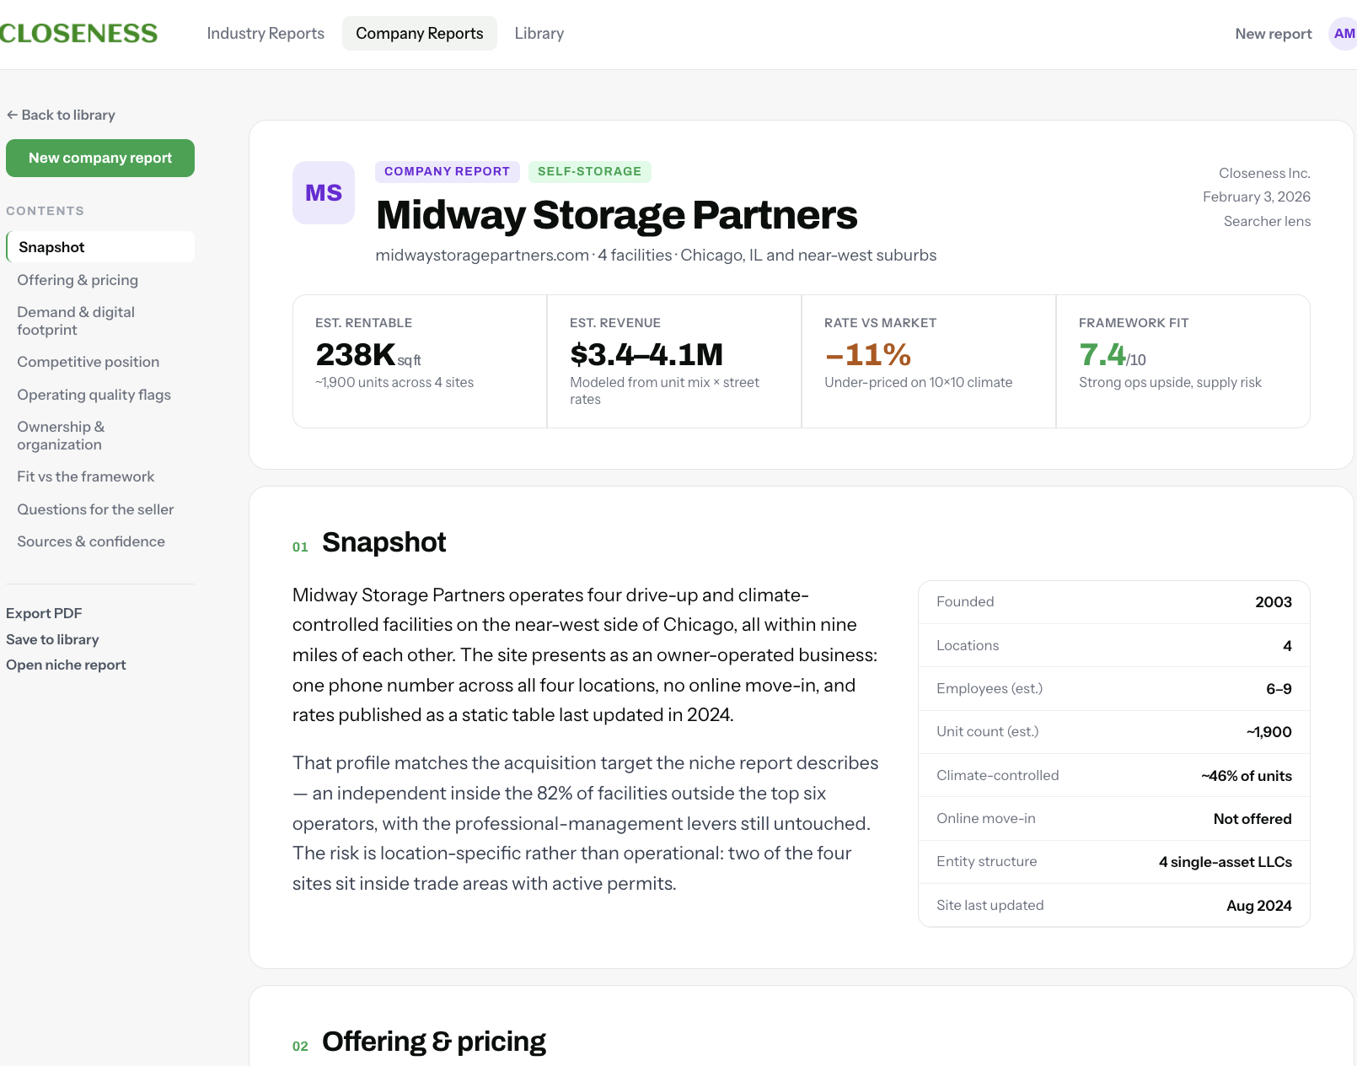Open the AM user avatar
1357x1066 pixels.
(x=1344, y=34)
